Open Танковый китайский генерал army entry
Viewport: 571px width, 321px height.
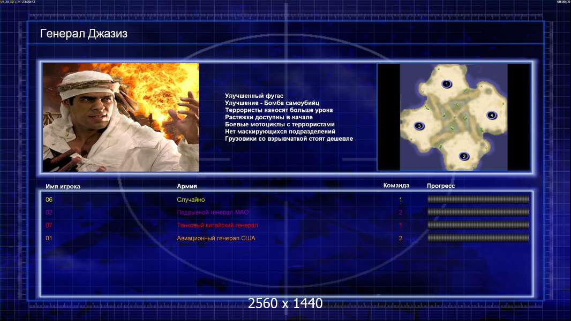pyautogui.click(x=217, y=225)
